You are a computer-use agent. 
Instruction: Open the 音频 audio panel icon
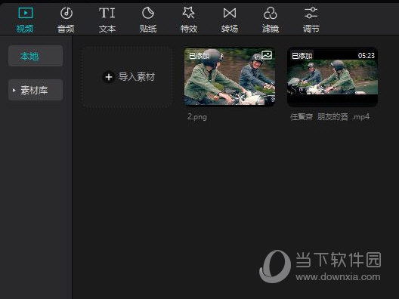tap(66, 13)
